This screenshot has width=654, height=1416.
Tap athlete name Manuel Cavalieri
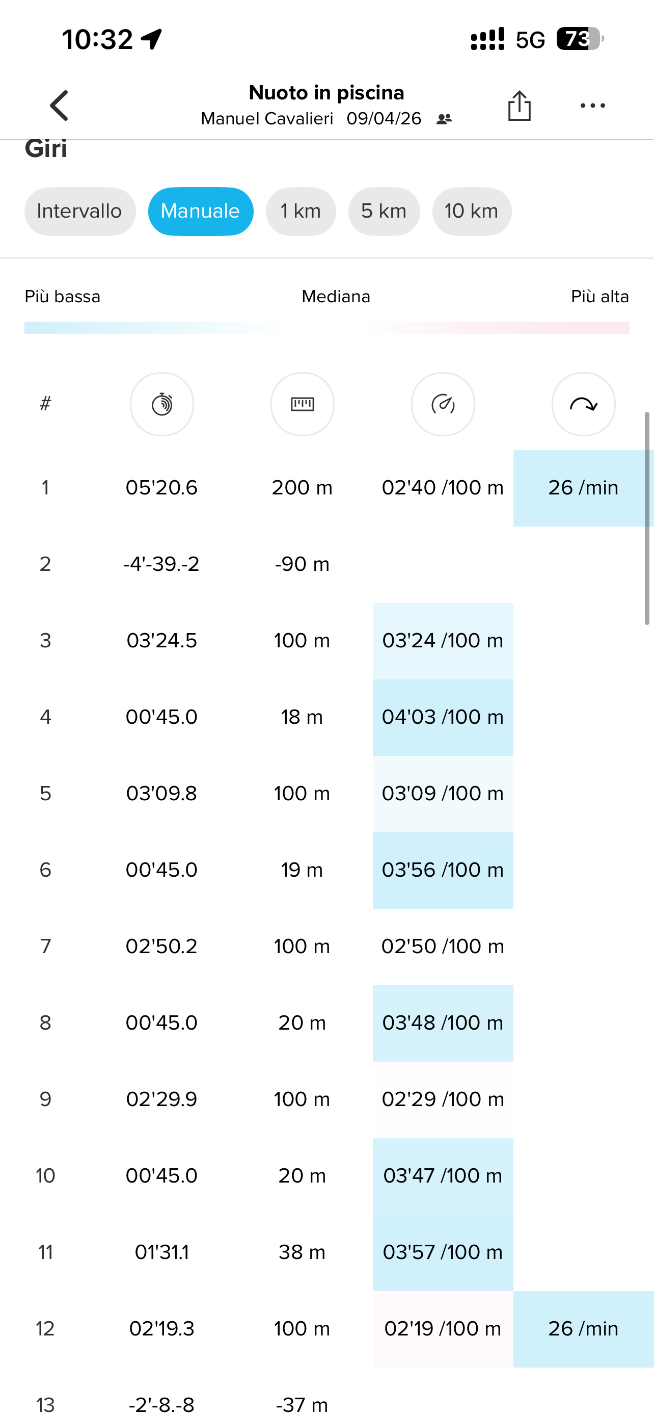(267, 119)
